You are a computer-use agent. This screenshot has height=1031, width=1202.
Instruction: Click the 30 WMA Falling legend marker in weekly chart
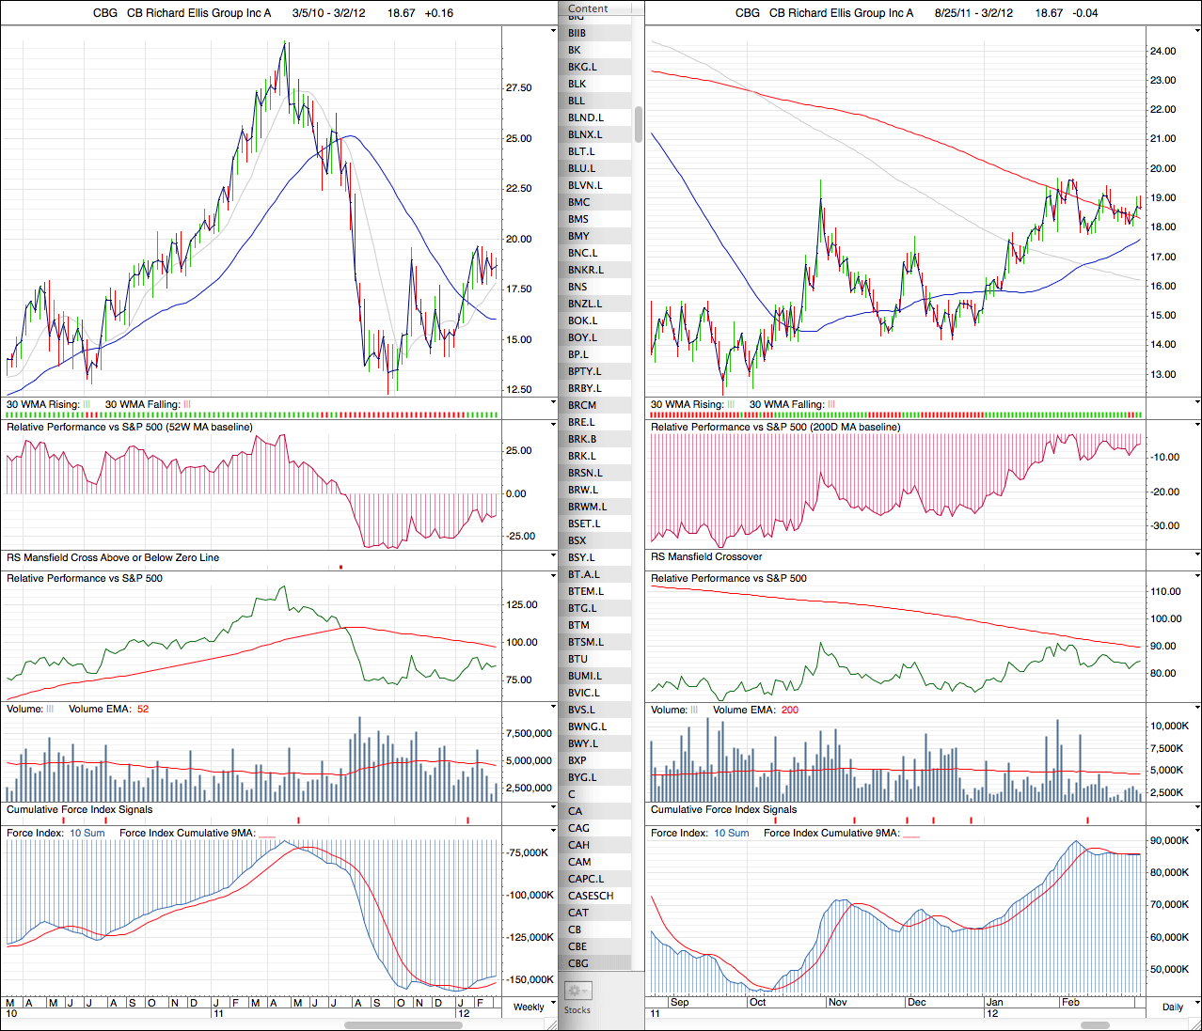186,405
